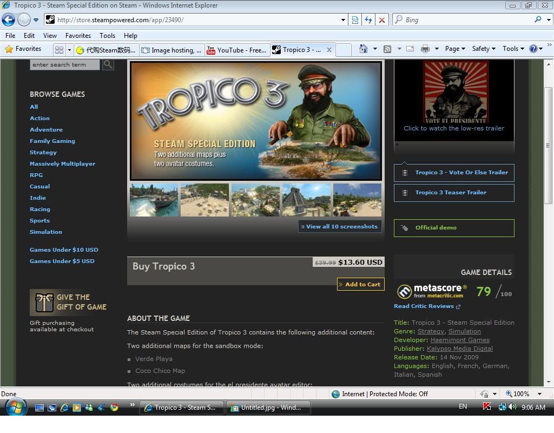Viewport: 554px width, 433px height.
Task: Click the browser Forward arrow button
Action: tap(24, 20)
